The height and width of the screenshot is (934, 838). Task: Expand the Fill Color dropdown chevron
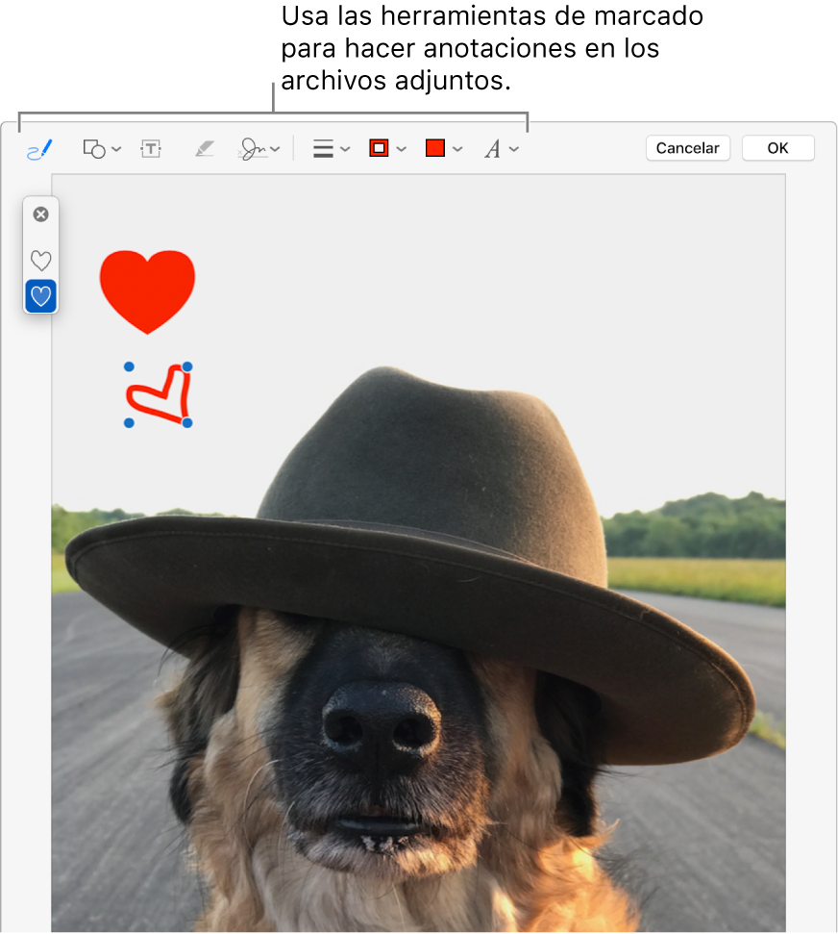pyautogui.click(x=457, y=149)
